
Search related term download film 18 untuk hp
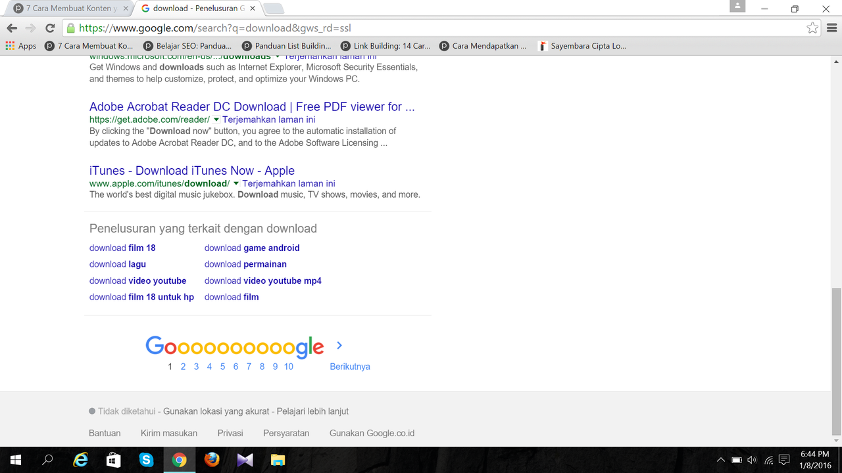click(x=142, y=297)
